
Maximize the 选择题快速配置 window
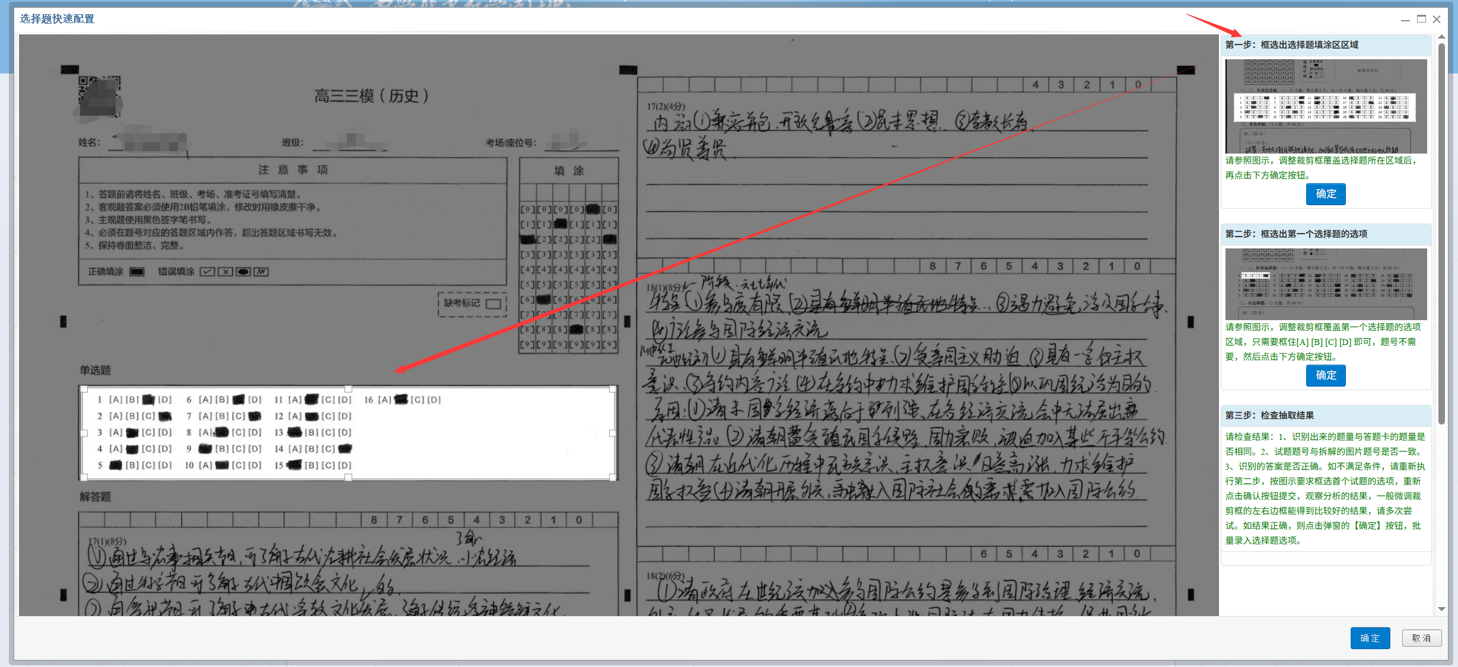point(1421,19)
